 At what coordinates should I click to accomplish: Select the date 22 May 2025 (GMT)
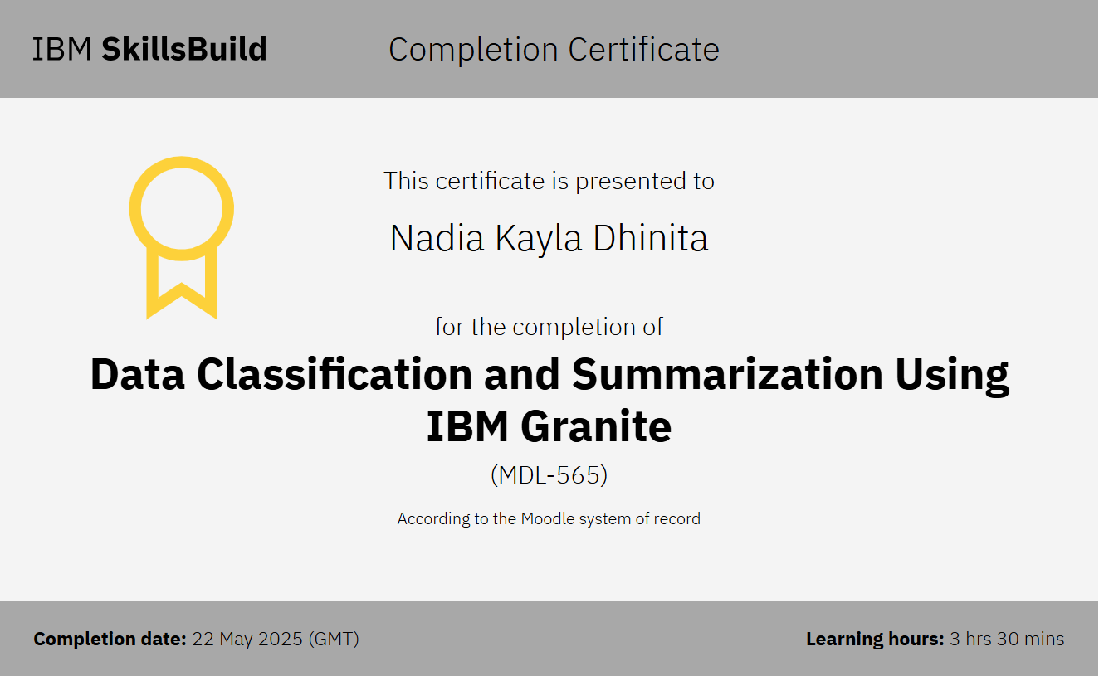pyautogui.click(x=276, y=640)
